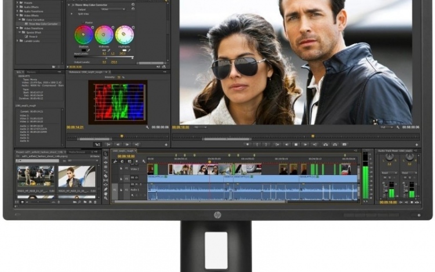Open the Output dropdown in Three-Way Color Corrector
Screen dimensions: 435x272
pyautogui.click(x=113, y=9)
